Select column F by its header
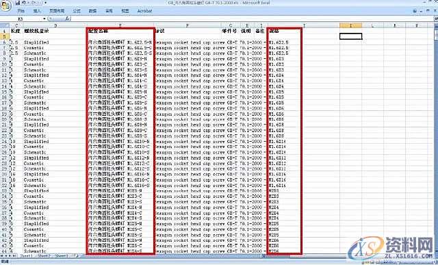The image size is (438, 265). pos(188,25)
